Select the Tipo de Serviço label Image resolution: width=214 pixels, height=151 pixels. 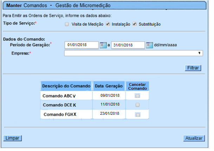[20, 23]
